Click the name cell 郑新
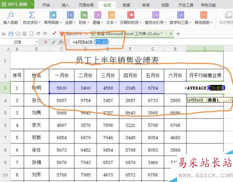The image size is (233, 182). pos(36,137)
